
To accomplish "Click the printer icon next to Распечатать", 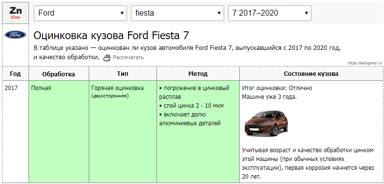I will coord(107,58).
